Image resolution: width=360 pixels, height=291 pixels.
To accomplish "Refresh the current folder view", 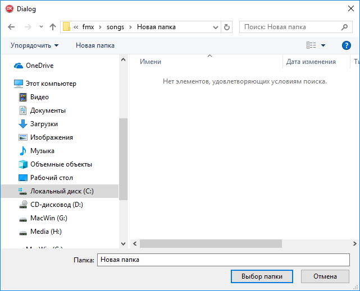I will pyautogui.click(x=226, y=27).
